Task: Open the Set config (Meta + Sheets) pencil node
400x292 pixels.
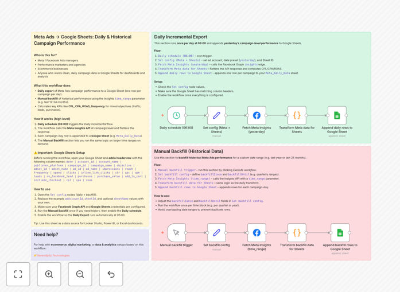Action: coord(216,115)
